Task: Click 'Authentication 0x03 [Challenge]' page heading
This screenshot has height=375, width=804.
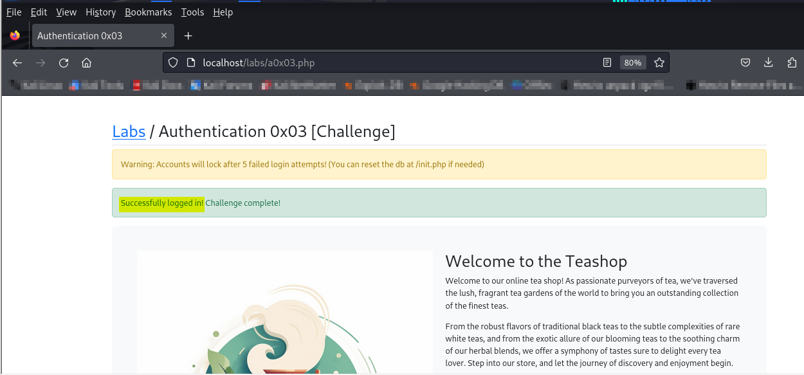Action: tap(277, 131)
